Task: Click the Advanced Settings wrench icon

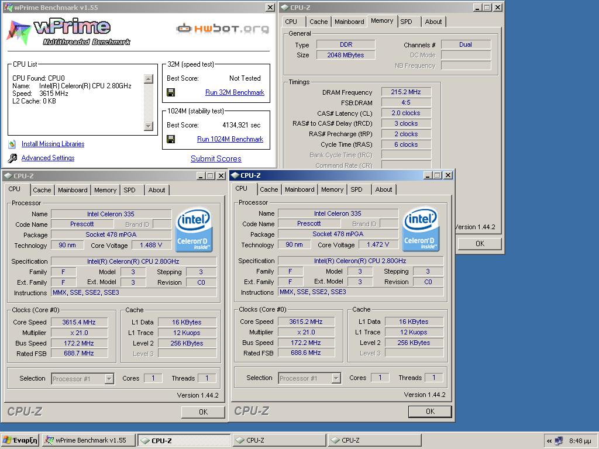Action: (13, 158)
